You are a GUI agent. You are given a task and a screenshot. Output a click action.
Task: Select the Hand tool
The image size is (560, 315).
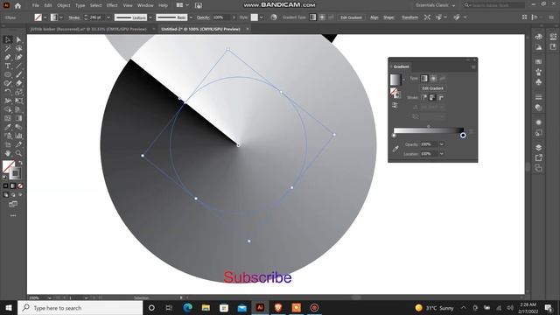[8, 153]
